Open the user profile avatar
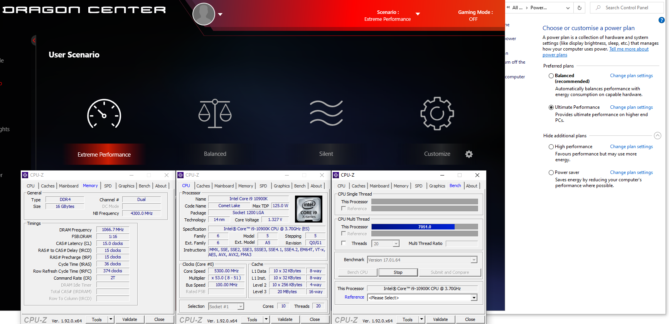This screenshot has width=669, height=324. tap(204, 14)
